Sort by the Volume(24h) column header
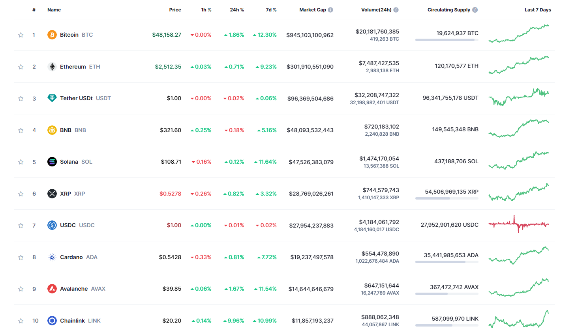576x336 pixels. point(376,10)
